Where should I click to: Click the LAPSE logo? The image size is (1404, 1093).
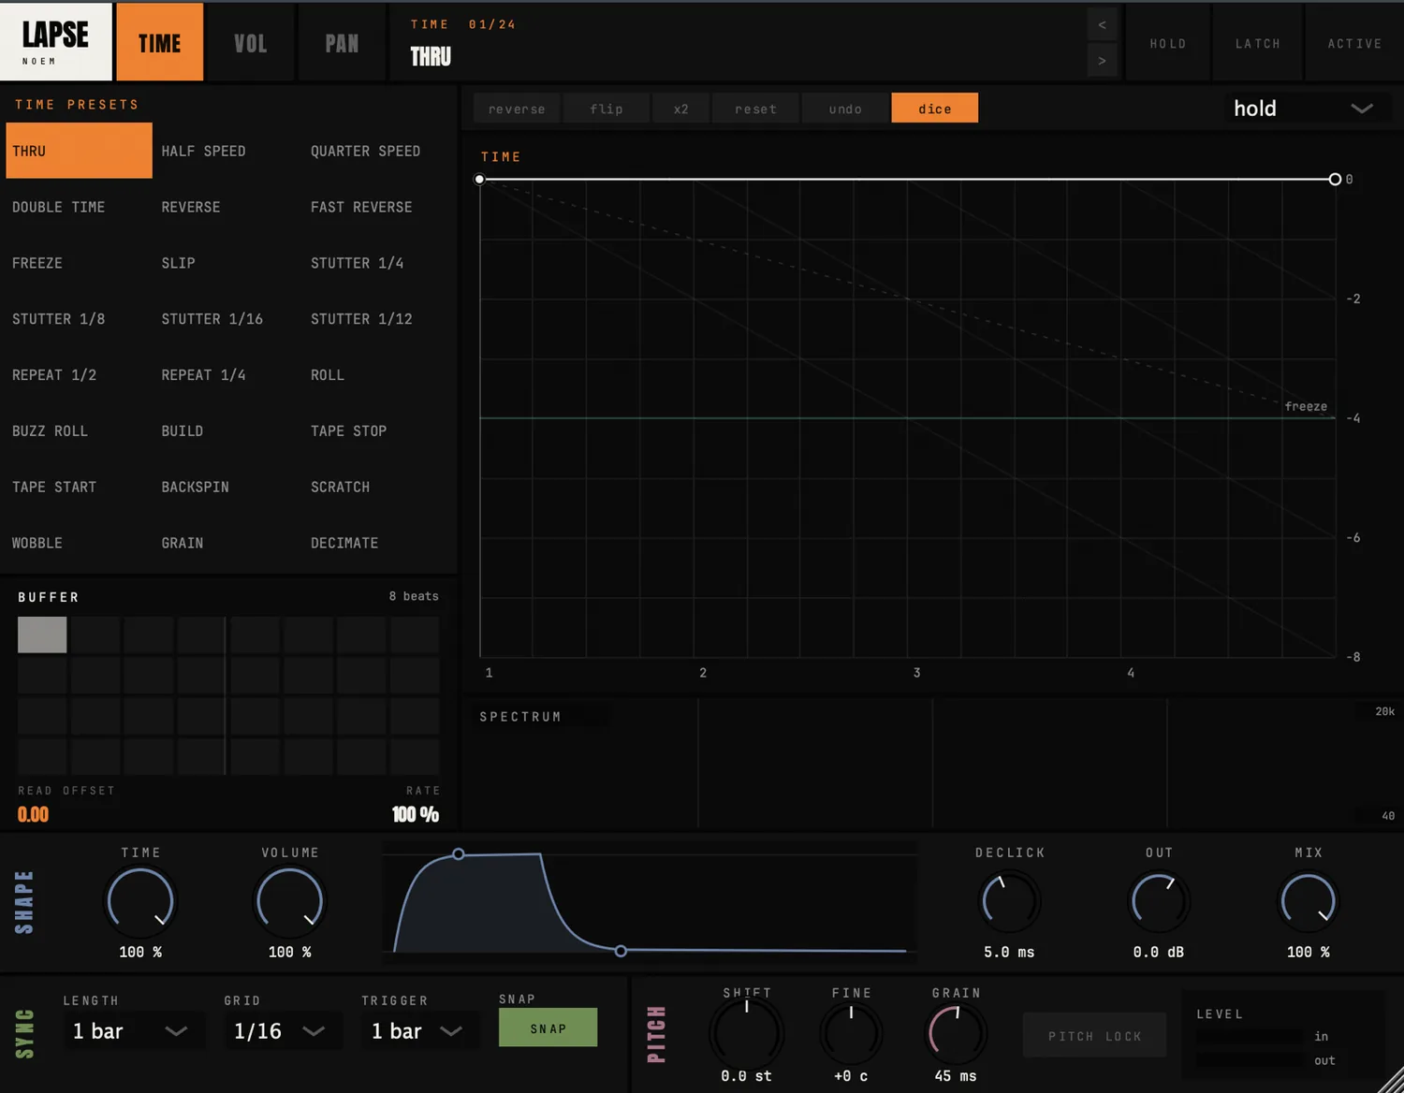pos(55,42)
